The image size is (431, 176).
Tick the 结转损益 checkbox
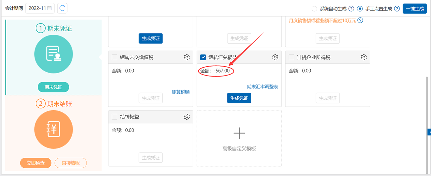point(115,117)
